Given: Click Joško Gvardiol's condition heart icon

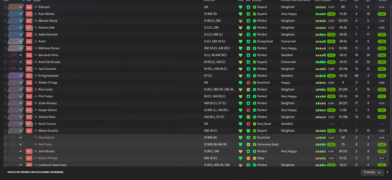Looking at the screenshot, I should point(240,35).
